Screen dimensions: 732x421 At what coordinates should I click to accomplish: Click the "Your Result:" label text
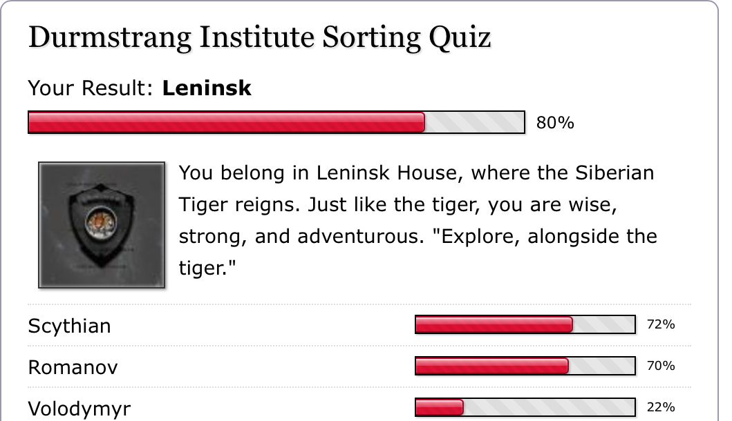(x=91, y=88)
